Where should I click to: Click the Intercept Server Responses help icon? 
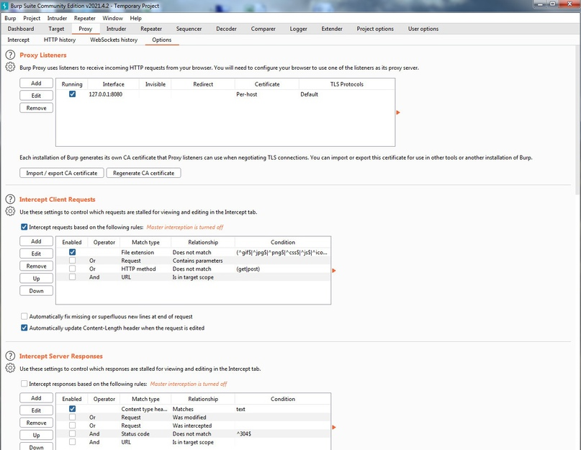(10, 356)
